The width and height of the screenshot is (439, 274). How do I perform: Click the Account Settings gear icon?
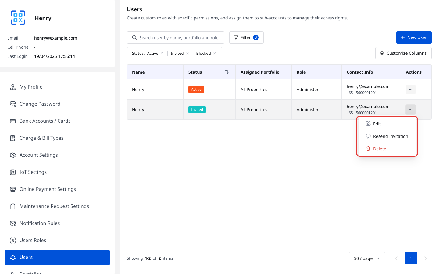coord(13,155)
